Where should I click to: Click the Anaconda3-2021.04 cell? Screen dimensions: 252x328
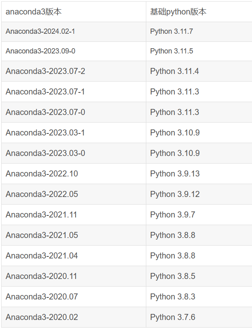(42, 256)
